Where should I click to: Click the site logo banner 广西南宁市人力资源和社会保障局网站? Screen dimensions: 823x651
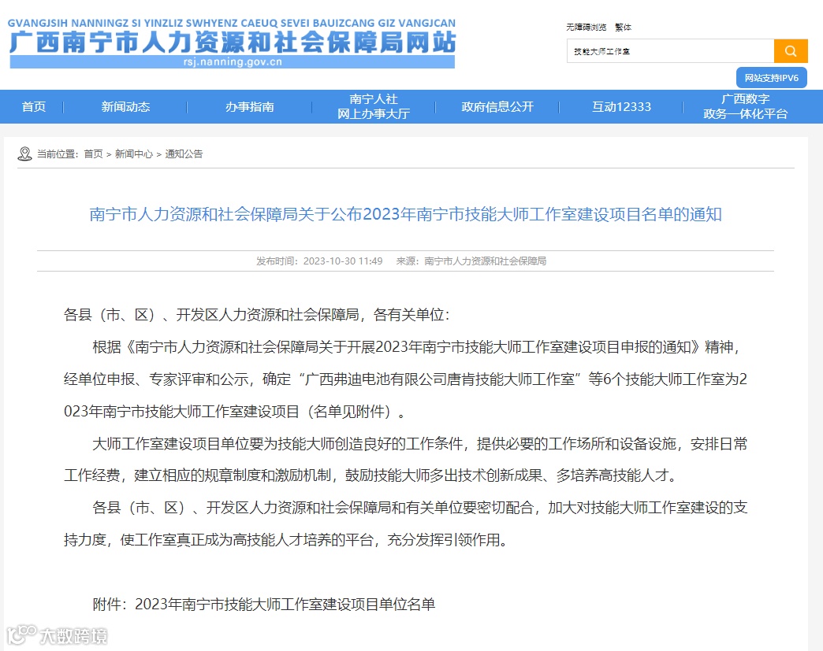pos(232,43)
